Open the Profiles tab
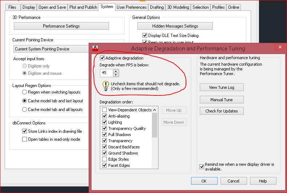Image resolution: width=287 pixels, height=193 pixels. coord(218,7)
